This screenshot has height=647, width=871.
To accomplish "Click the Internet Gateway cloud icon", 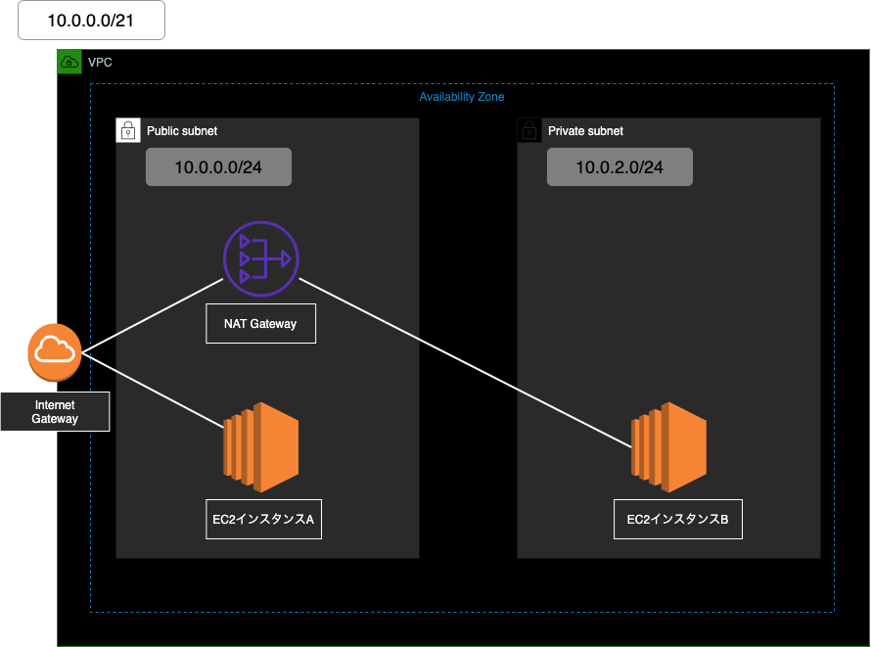I will 55,352.
